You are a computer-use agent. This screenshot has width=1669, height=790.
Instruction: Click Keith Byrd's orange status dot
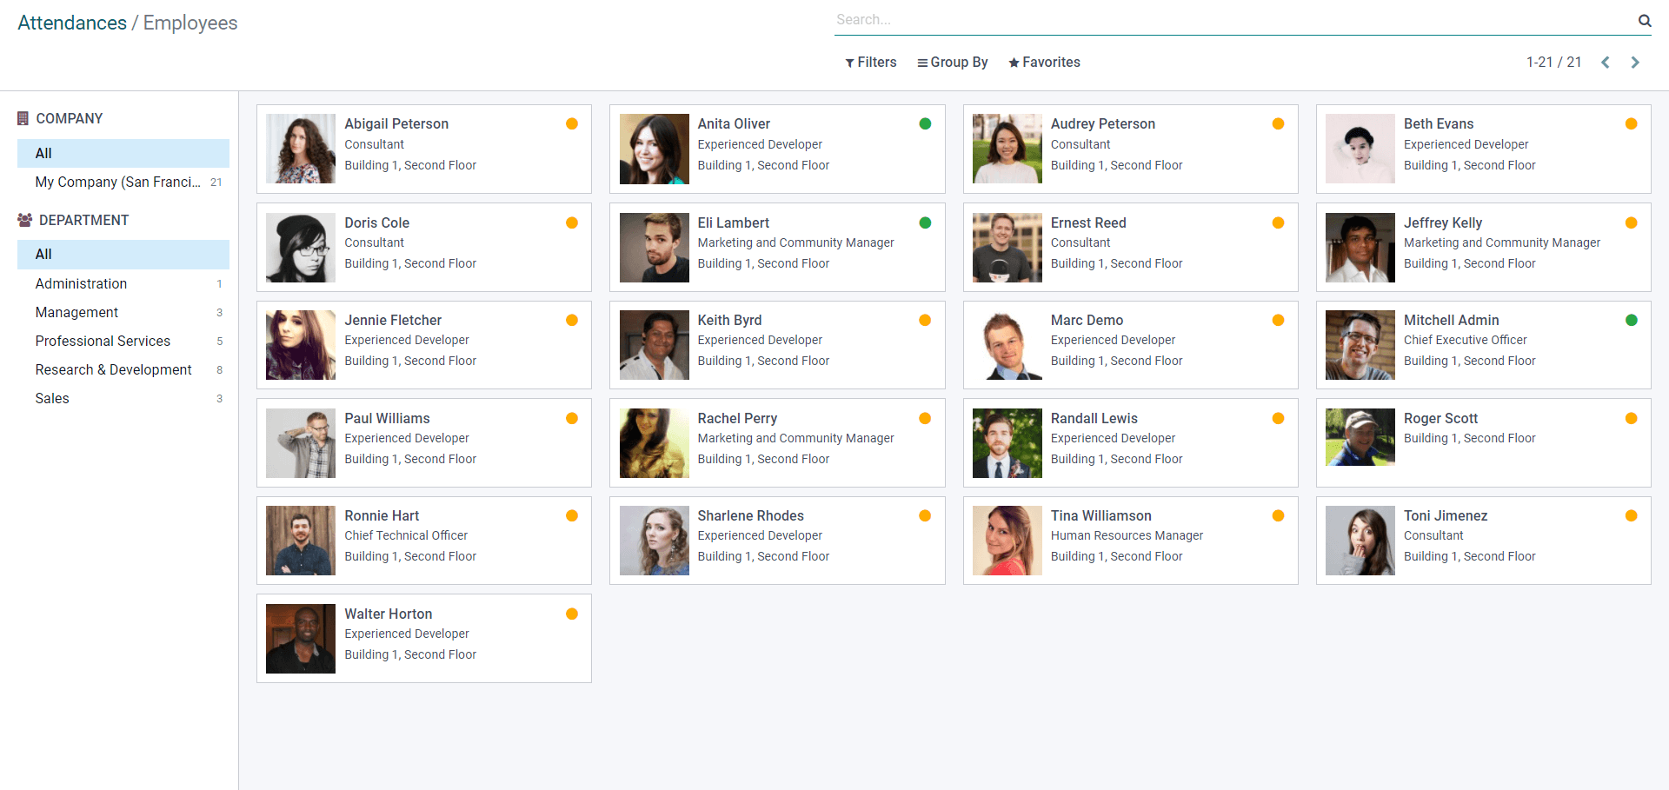(925, 320)
